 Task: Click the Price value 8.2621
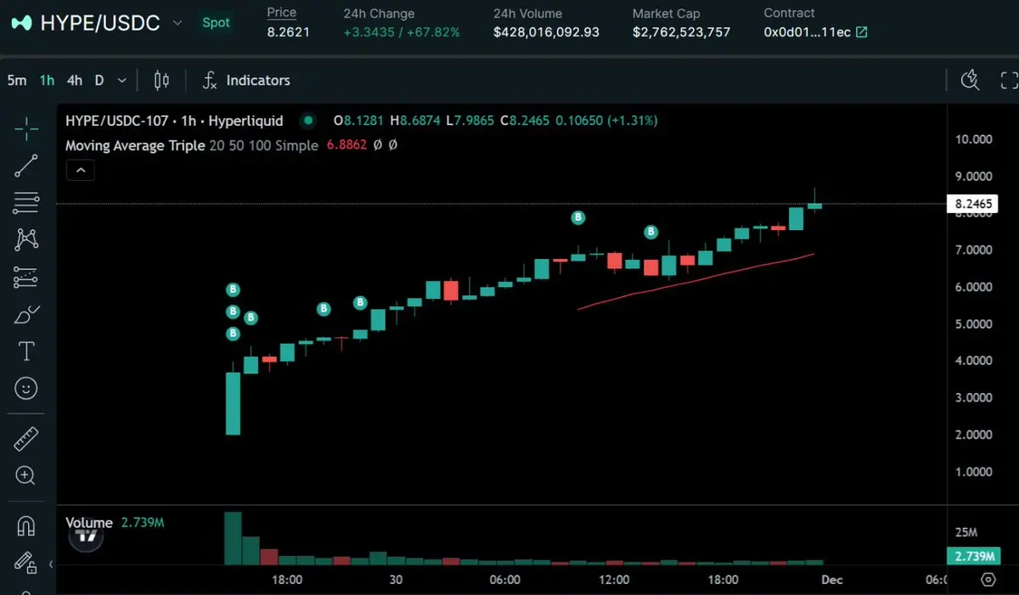click(x=289, y=32)
